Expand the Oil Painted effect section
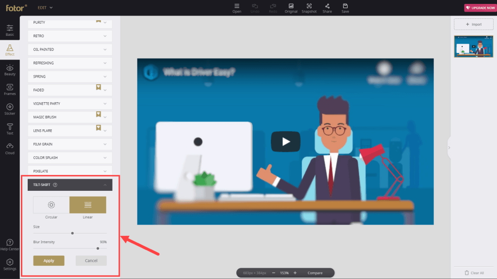Viewport: 497px width, 279px height. point(70,50)
